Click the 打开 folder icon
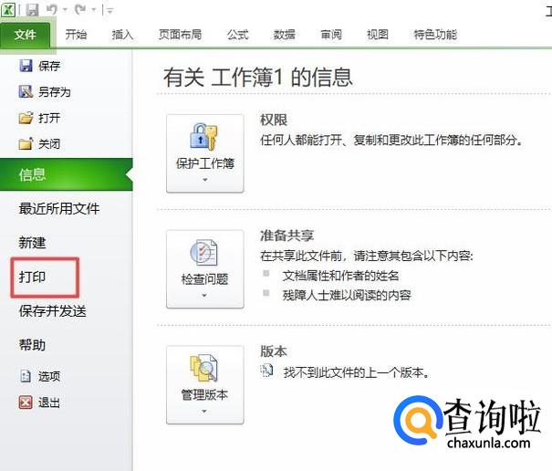This screenshot has width=552, height=471. pos(26,118)
